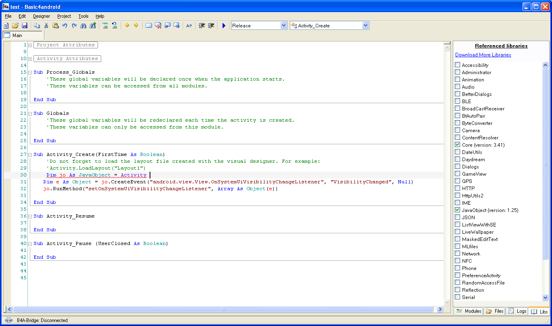Undo the last edit via toolbar arrow
Image resolution: width=552 pixels, height=326 pixels.
[x=65, y=25]
